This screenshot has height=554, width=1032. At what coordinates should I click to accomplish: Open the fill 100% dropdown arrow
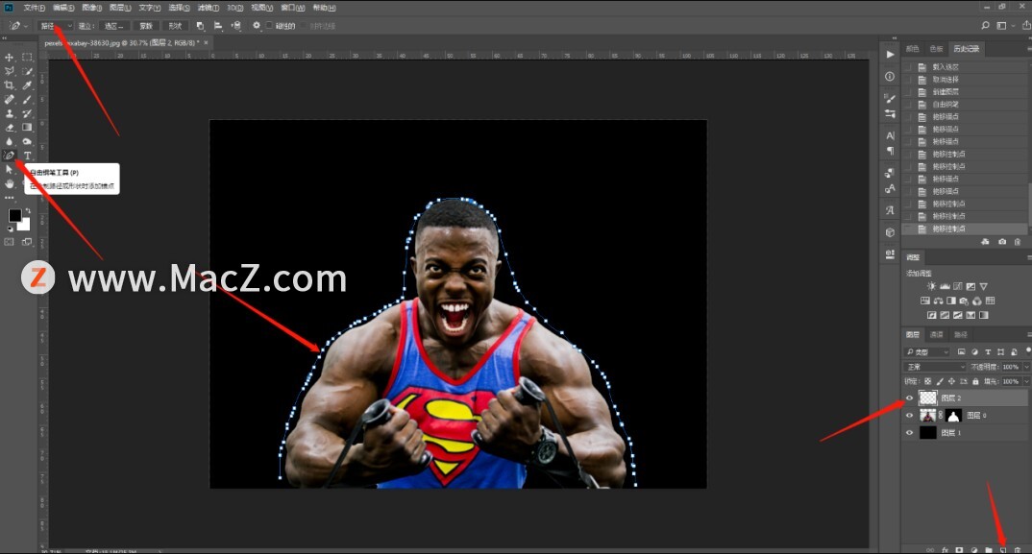[x=1026, y=381]
